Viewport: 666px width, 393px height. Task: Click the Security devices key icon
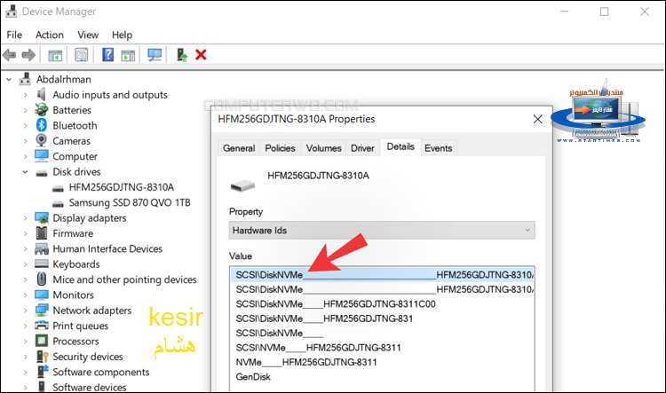[x=43, y=357]
